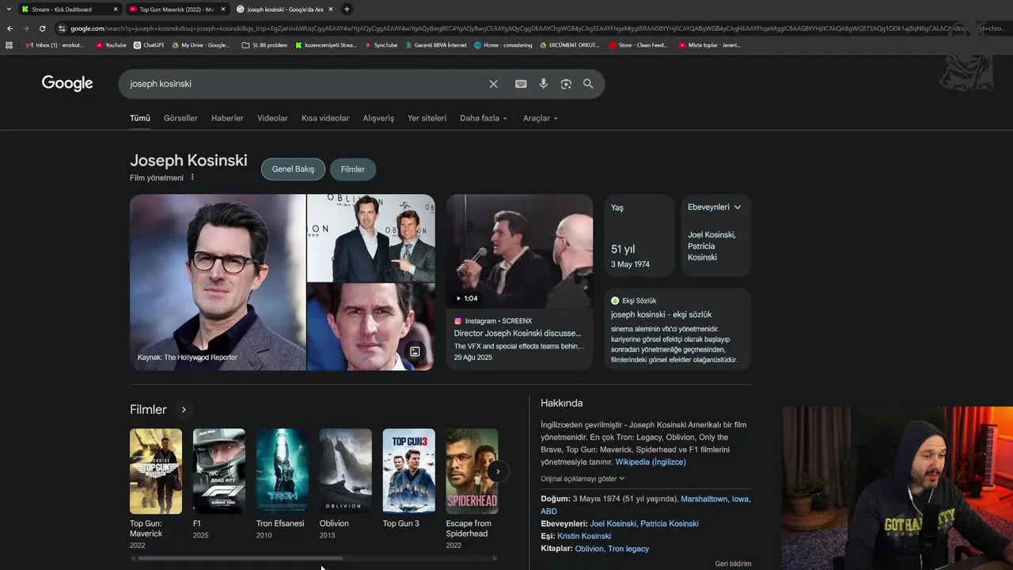
Task: Open the Mixte toplar bookmark
Action: point(709,45)
